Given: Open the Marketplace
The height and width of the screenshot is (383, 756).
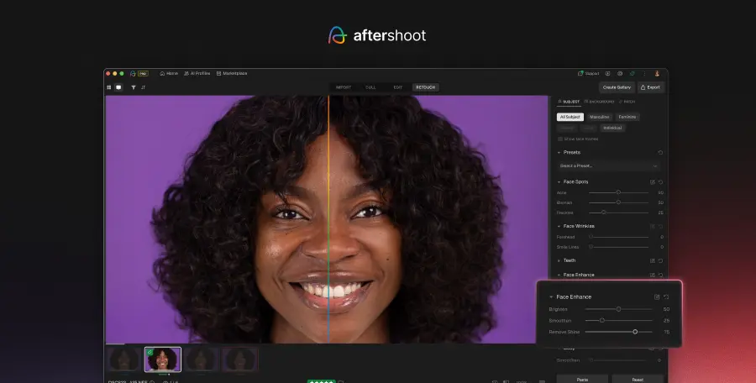Looking at the screenshot, I should coord(232,73).
